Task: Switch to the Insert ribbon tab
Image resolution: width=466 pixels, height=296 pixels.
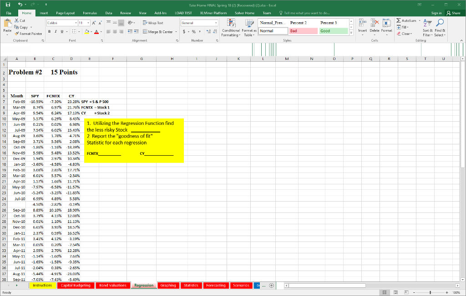Action: 44,13
